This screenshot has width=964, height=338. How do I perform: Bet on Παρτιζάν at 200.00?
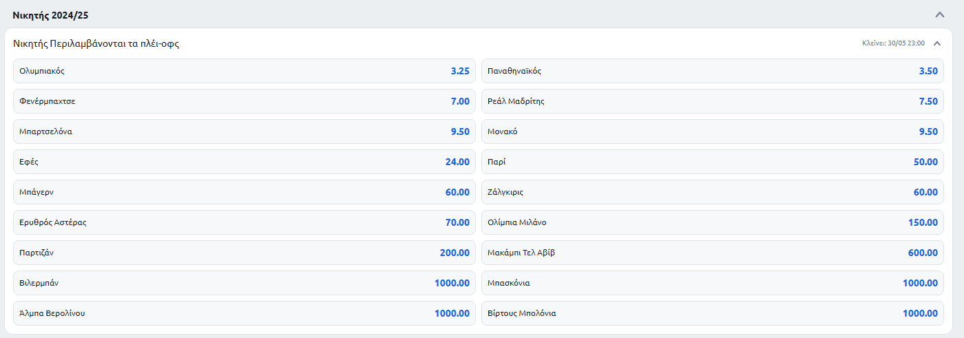click(x=244, y=253)
